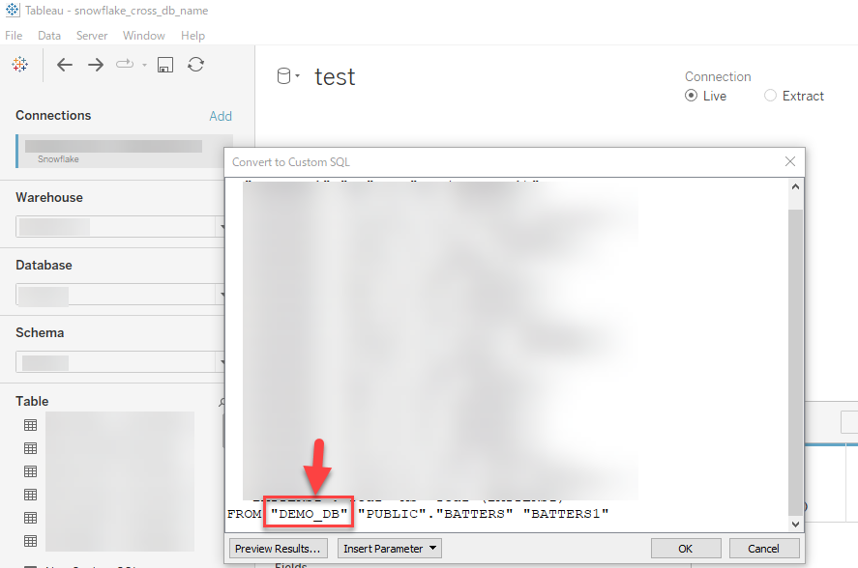Open the dropdown arrow beside the cylinder icon

(x=298, y=76)
